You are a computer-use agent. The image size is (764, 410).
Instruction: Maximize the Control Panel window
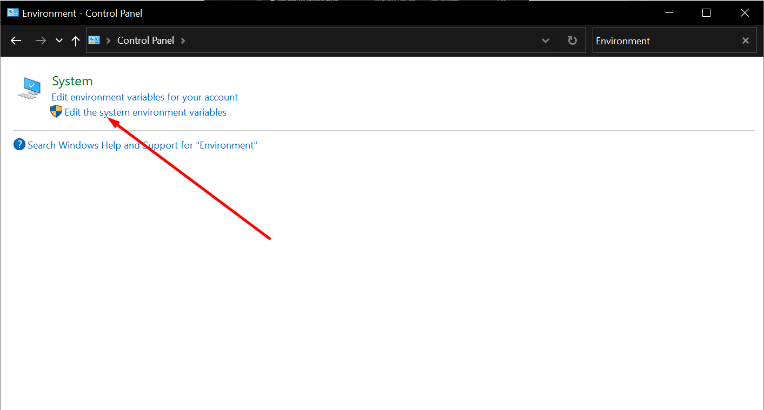706,12
